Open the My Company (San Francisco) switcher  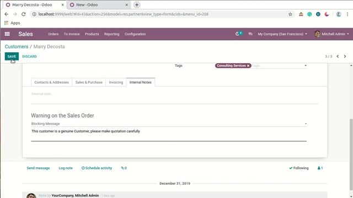pos(282,34)
